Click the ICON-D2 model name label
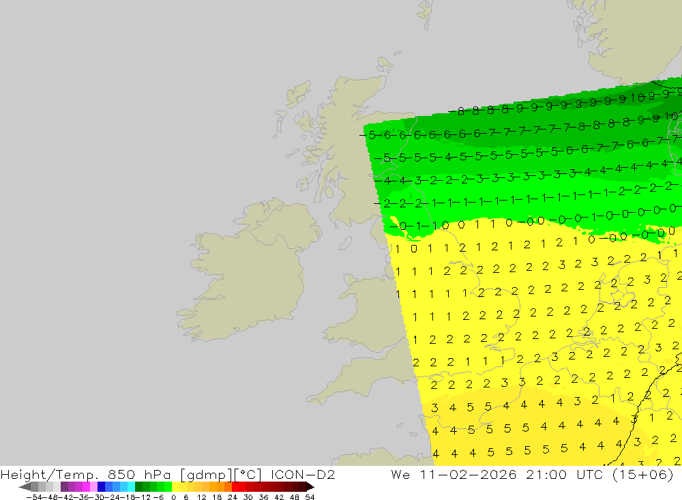The height and width of the screenshot is (500, 682). pos(303,474)
